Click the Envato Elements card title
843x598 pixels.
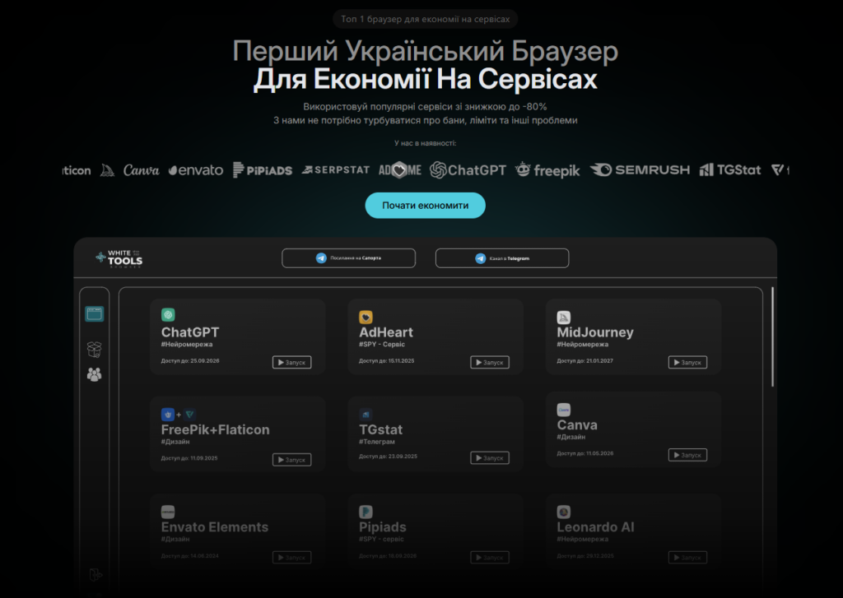tap(215, 527)
